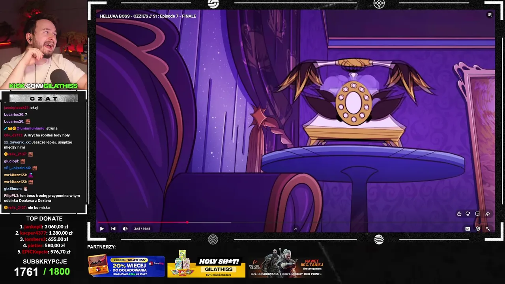Click the video title HELLUVA BOSS - OZZIE'S
This screenshot has width=505, height=284.
pos(148,16)
